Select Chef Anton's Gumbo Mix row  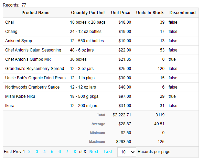click(101, 59)
